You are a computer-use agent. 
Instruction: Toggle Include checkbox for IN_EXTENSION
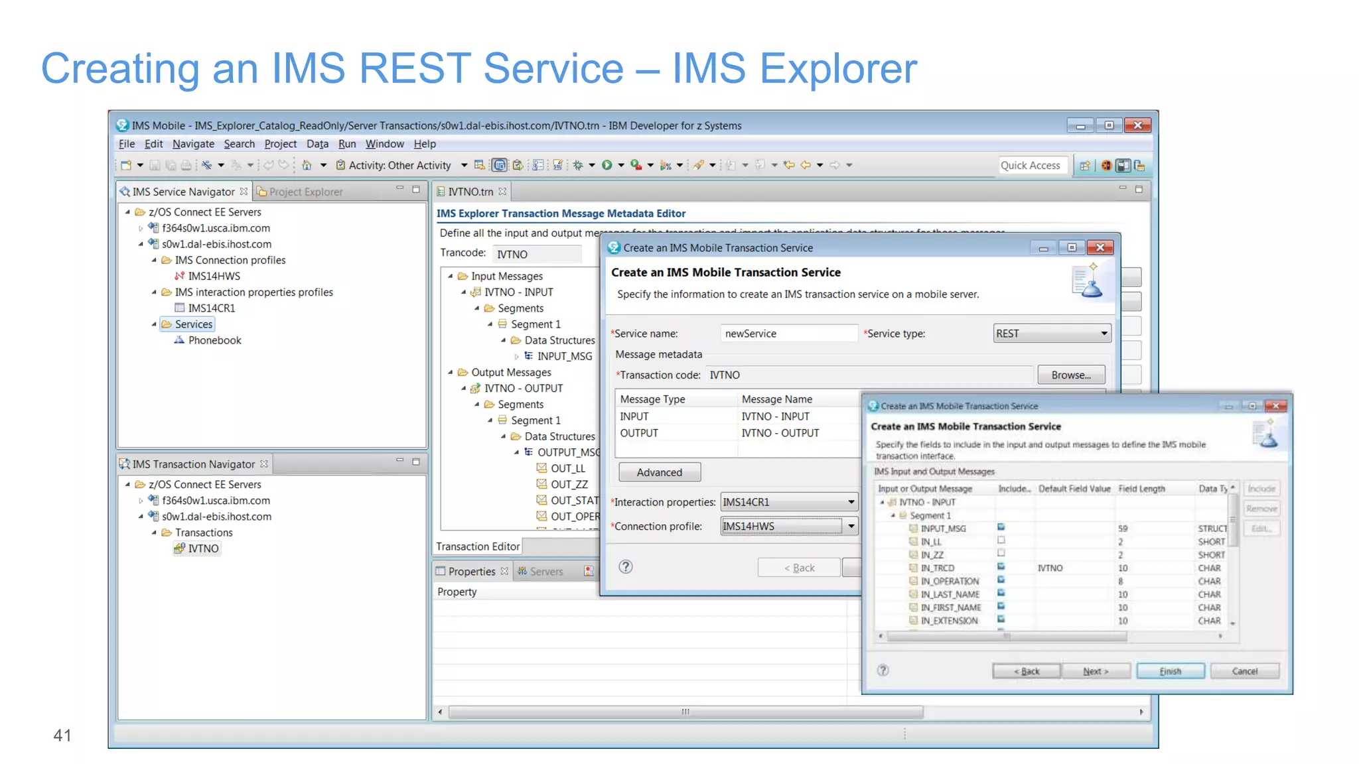(1001, 619)
